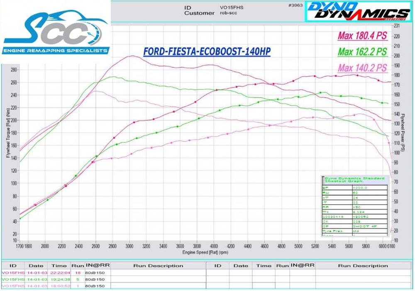Select run number 18 in the run table
Screen dimensions: 415x291
coord(78,273)
